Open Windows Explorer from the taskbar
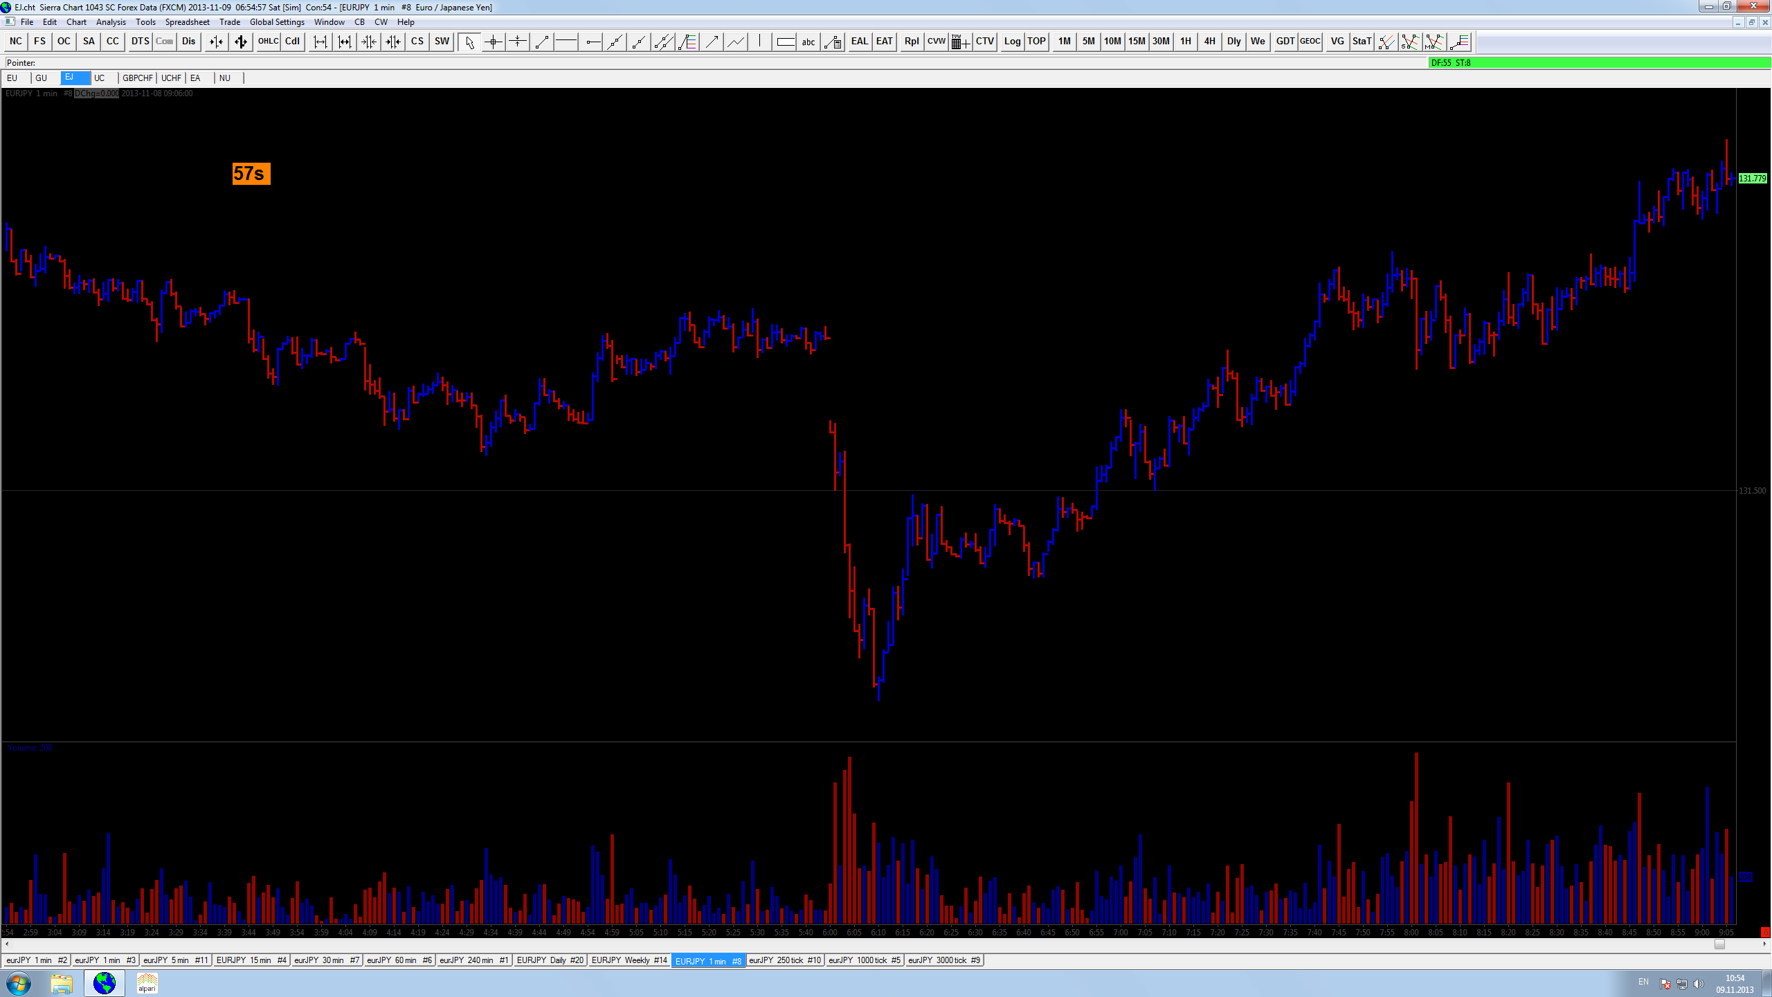The height and width of the screenshot is (997, 1772). coord(62,983)
